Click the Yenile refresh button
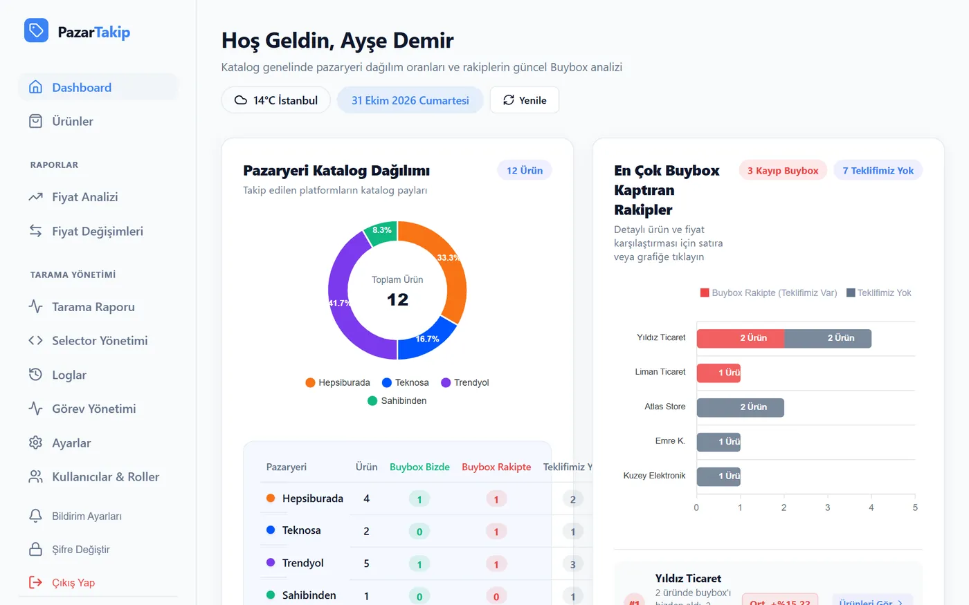This screenshot has height=605, width=969. click(525, 100)
